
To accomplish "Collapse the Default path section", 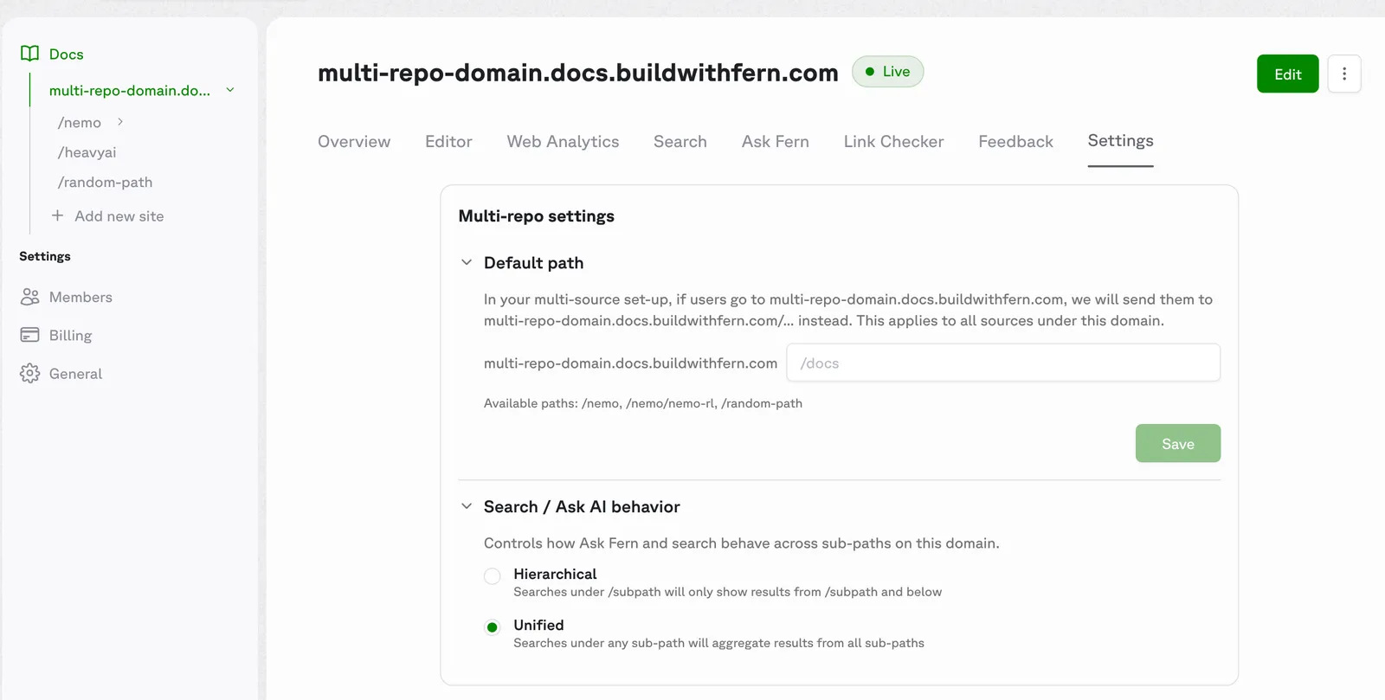I will (467, 262).
